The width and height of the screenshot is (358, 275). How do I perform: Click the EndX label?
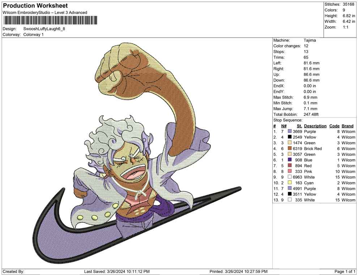click(279, 86)
